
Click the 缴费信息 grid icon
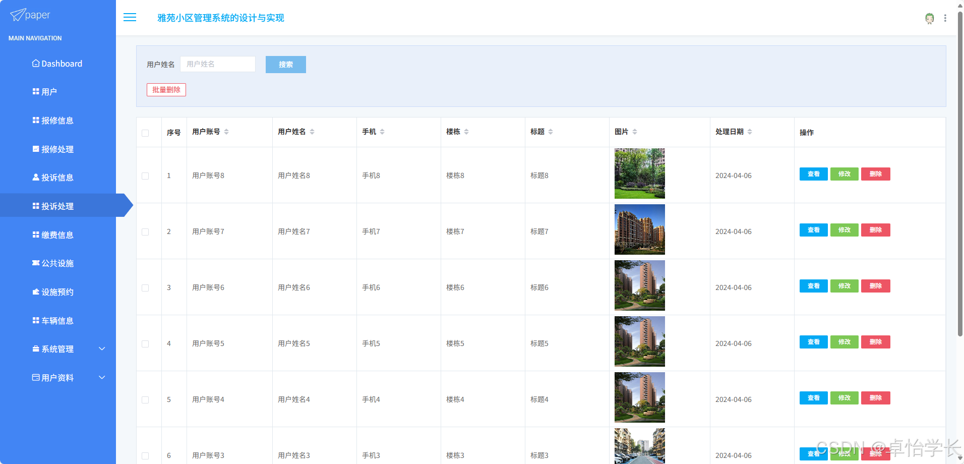[36, 235]
